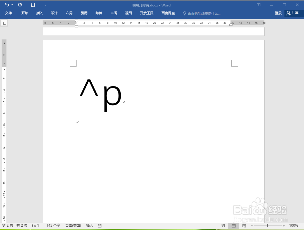This screenshot has width=304, height=230.
Task: Switch to the 开始 (Home) ribbon tab
Action: click(25, 13)
